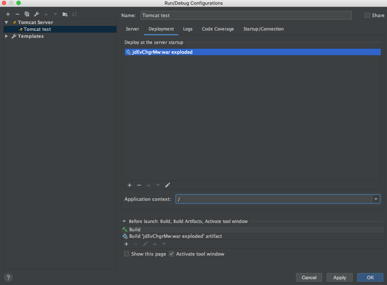Open the Application context dropdown
The height and width of the screenshot is (285, 387).
[x=376, y=199]
